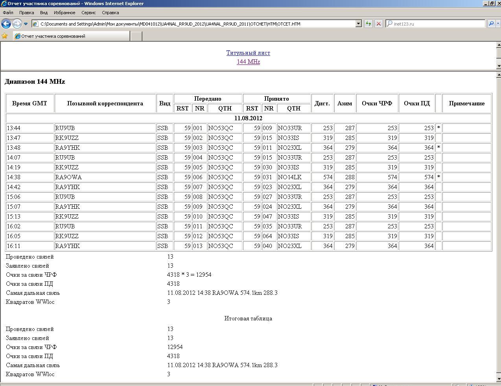Click the search magnifier button
The width and height of the screenshot is (501, 386).
491,24
